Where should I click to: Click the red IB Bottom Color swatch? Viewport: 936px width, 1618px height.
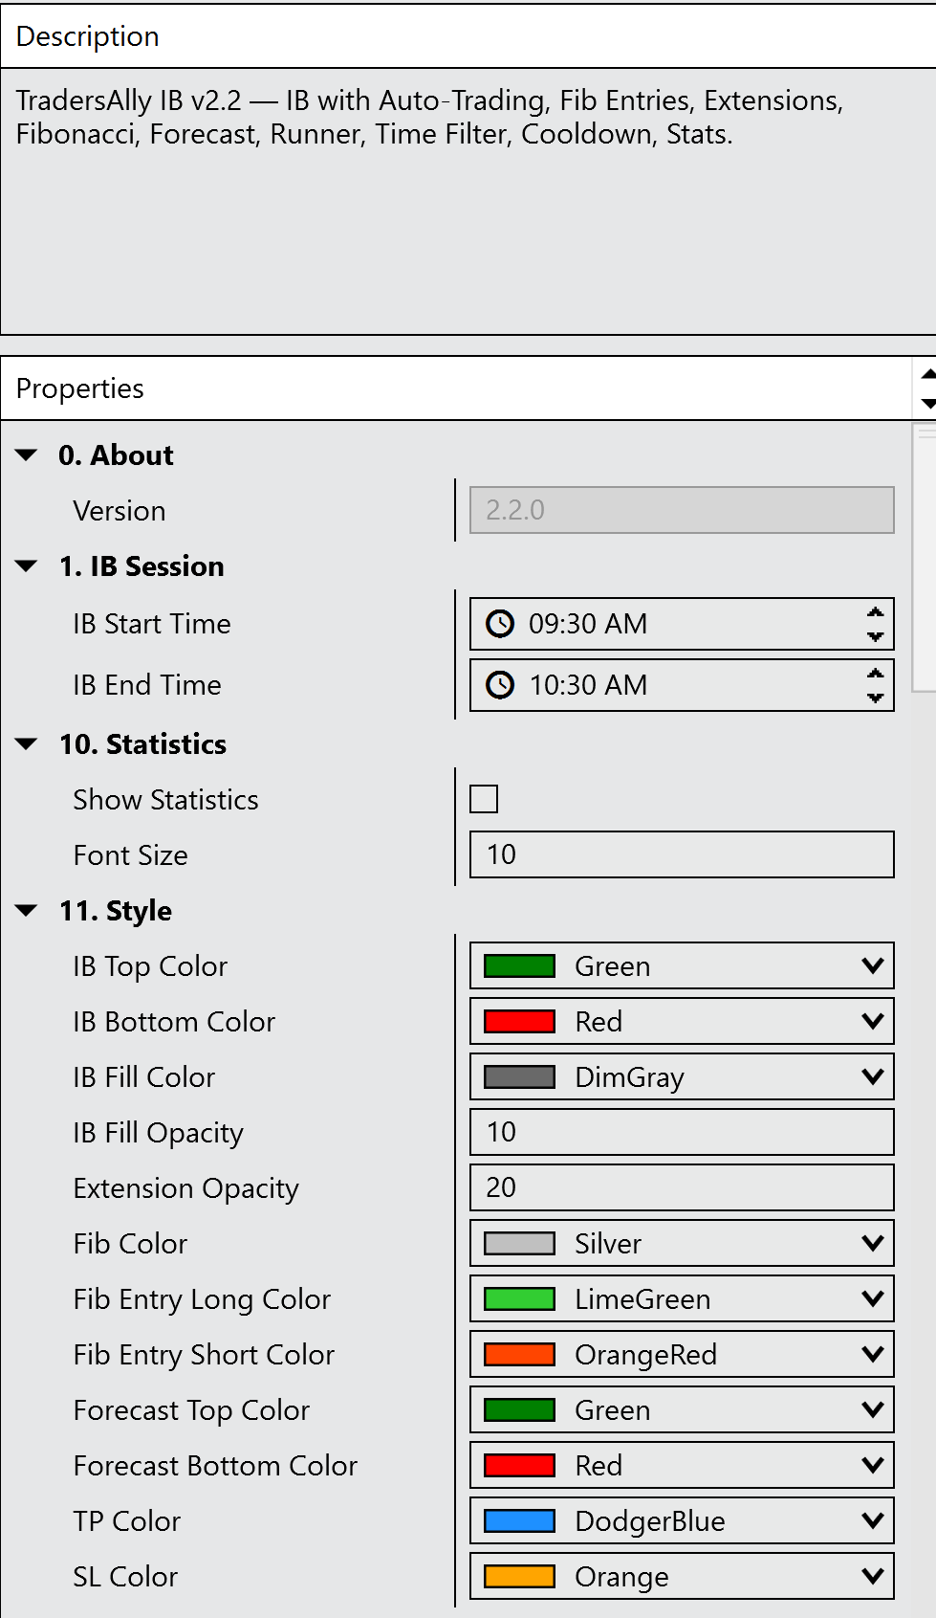point(519,1022)
